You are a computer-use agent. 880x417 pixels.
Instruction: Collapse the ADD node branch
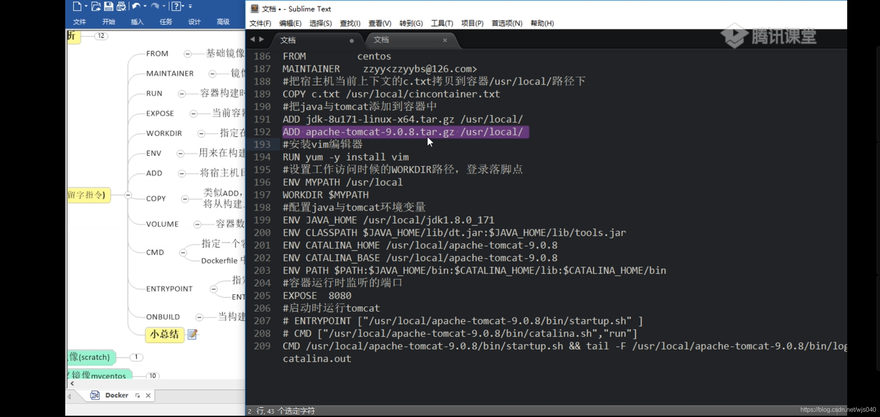(182, 173)
